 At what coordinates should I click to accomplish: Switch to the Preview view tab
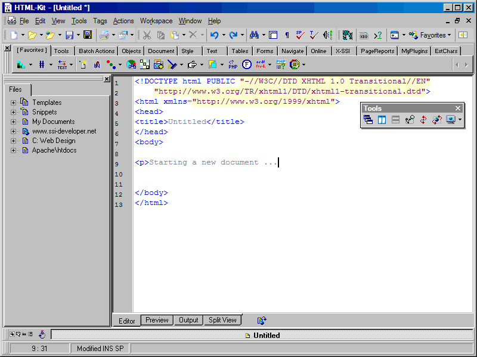(x=157, y=320)
